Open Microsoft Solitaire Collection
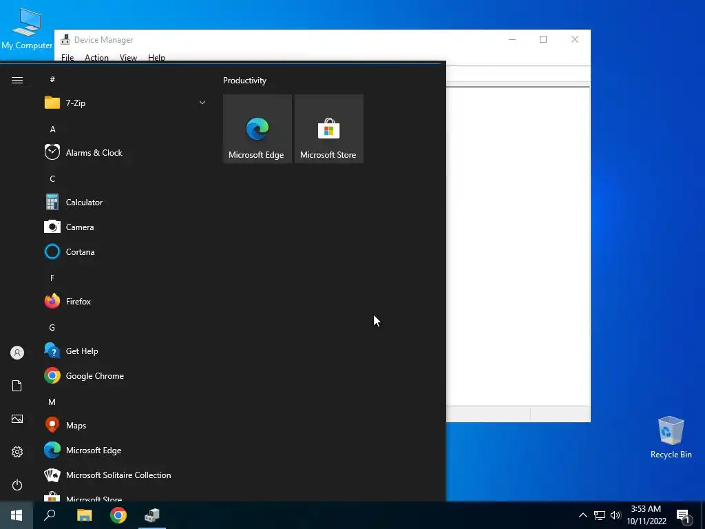 click(125, 475)
